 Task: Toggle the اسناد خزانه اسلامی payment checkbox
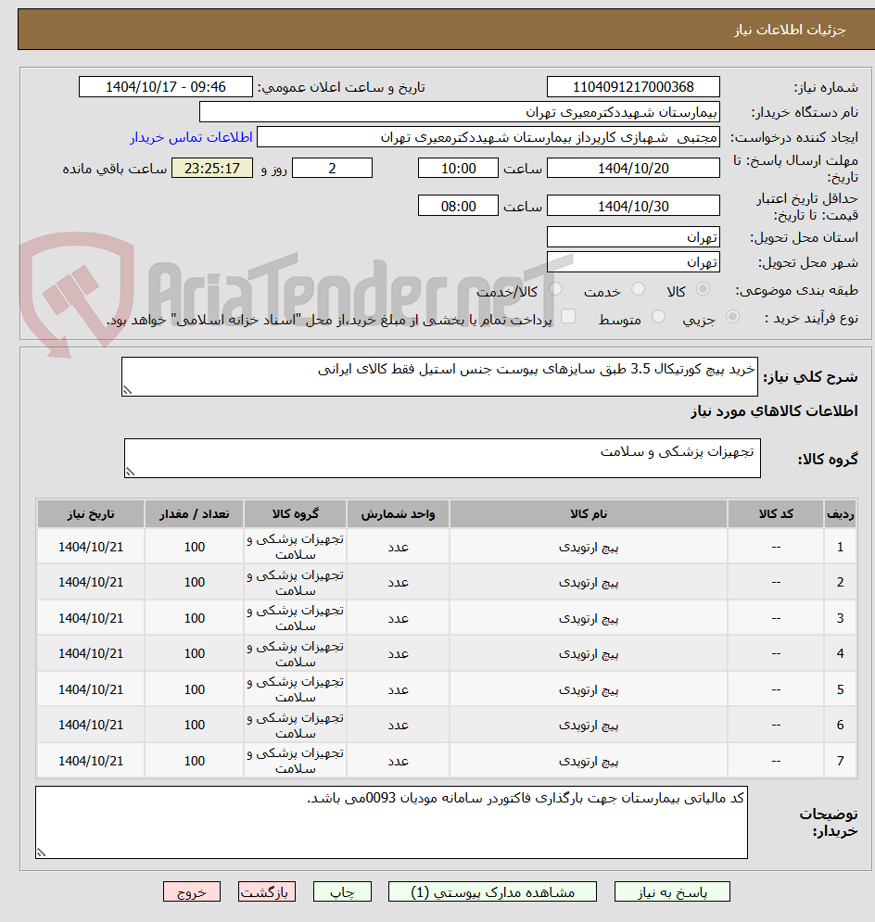tap(568, 317)
